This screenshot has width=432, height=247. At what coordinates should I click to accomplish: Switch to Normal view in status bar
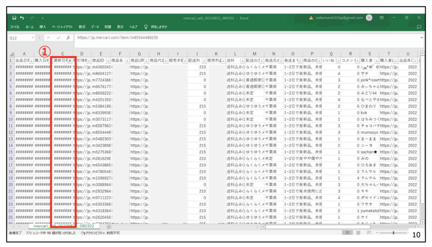point(347,233)
